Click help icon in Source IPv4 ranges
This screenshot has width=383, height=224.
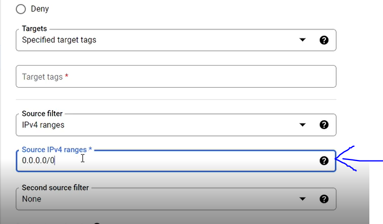pos(324,161)
